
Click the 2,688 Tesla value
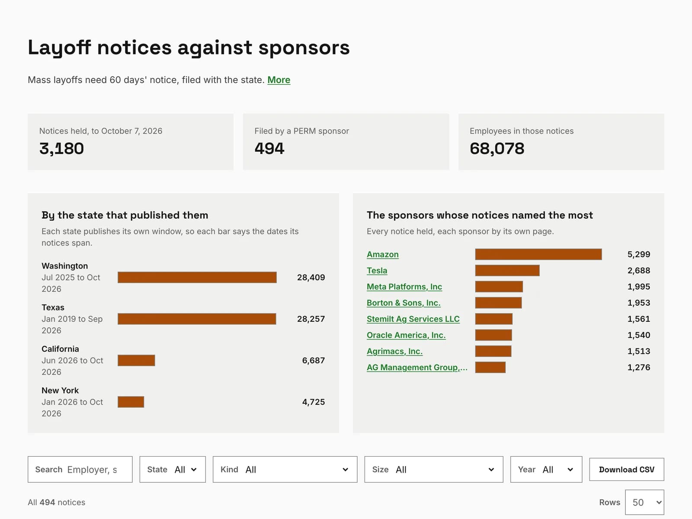pyautogui.click(x=639, y=270)
